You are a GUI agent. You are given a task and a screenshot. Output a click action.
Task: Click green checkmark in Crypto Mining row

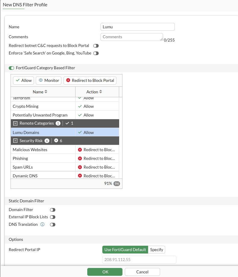click(x=80, y=106)
